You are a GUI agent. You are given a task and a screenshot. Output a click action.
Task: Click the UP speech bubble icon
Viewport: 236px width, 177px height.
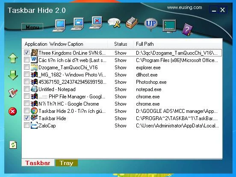tap(151, 24)
